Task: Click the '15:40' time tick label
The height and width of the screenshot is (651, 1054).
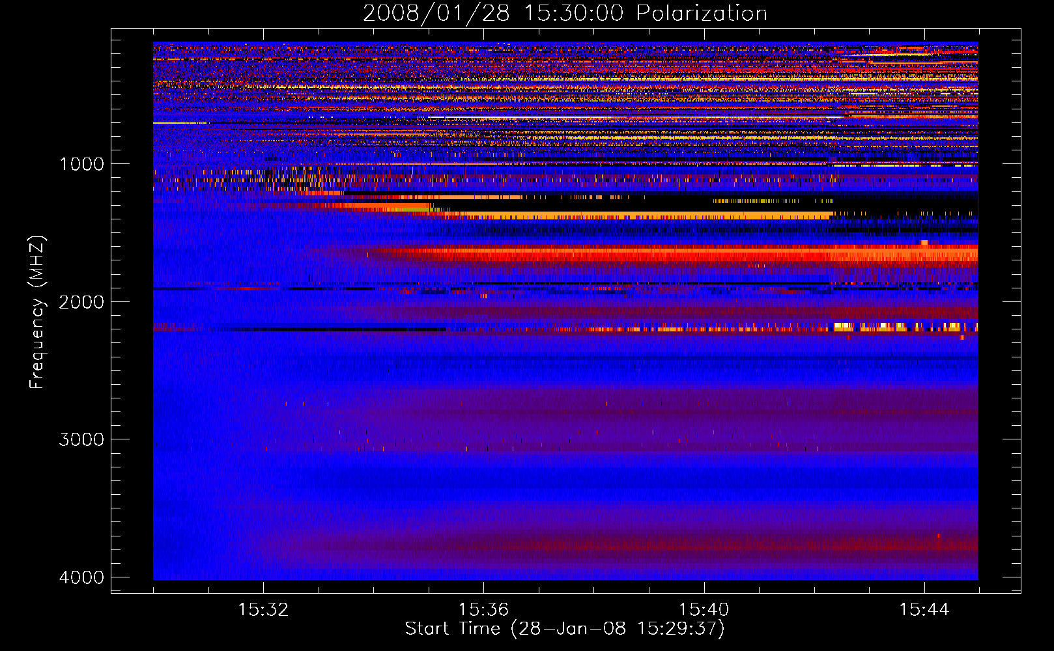Action: [x=704, y=610]
